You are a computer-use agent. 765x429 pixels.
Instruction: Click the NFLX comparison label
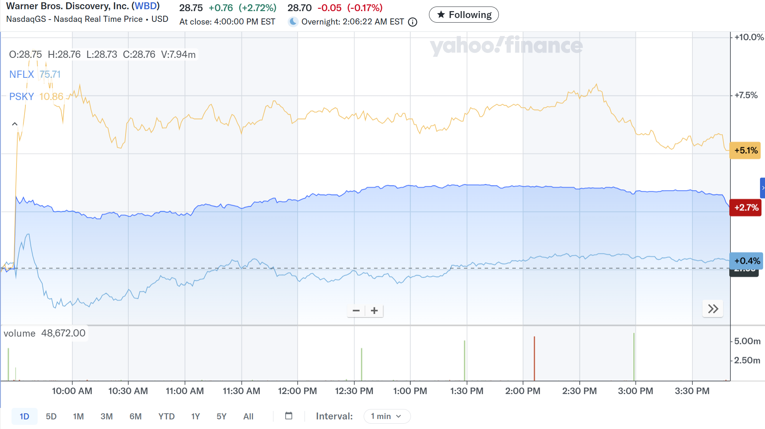[x=22, y=74]
